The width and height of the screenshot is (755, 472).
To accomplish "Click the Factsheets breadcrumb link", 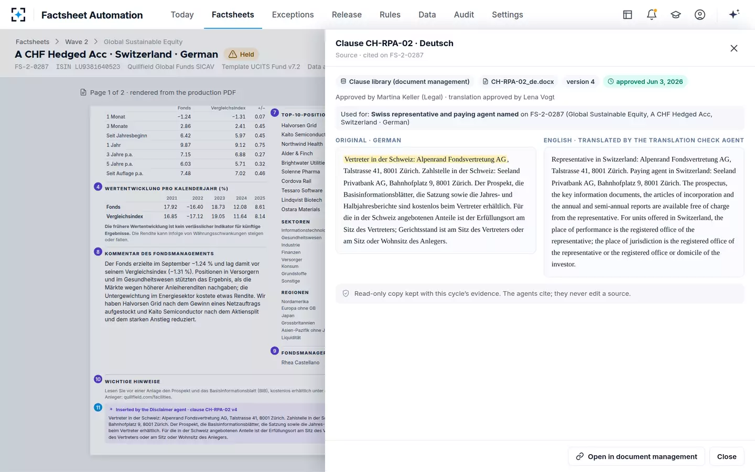I will (x=33, y=42).
